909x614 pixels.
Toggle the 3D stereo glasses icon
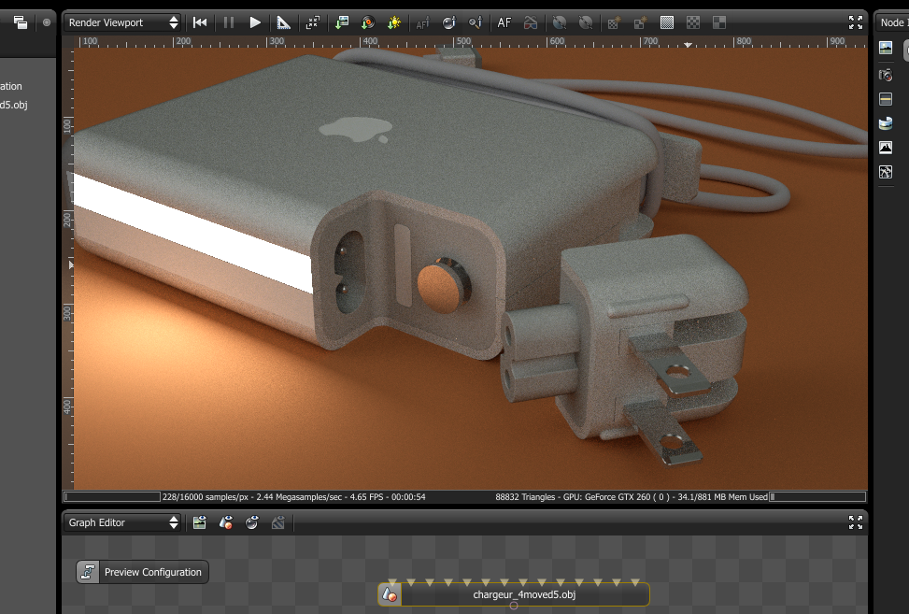[x=531, y=22]
